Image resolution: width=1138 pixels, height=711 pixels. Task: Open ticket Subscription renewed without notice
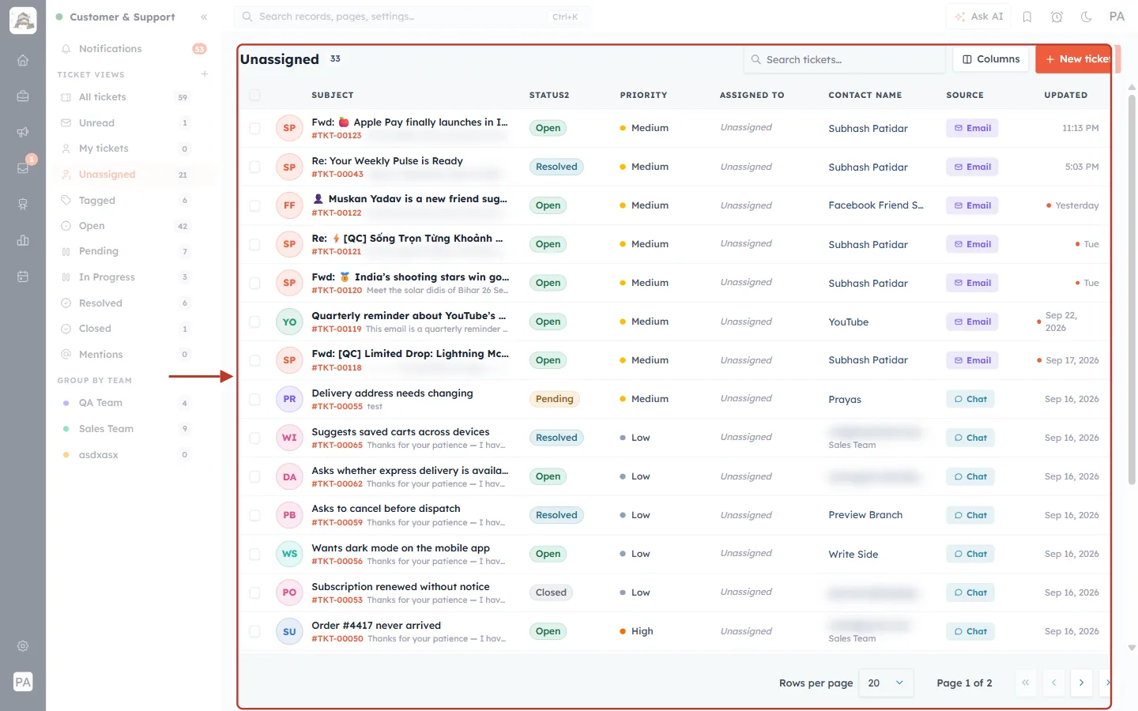(401, 586)
